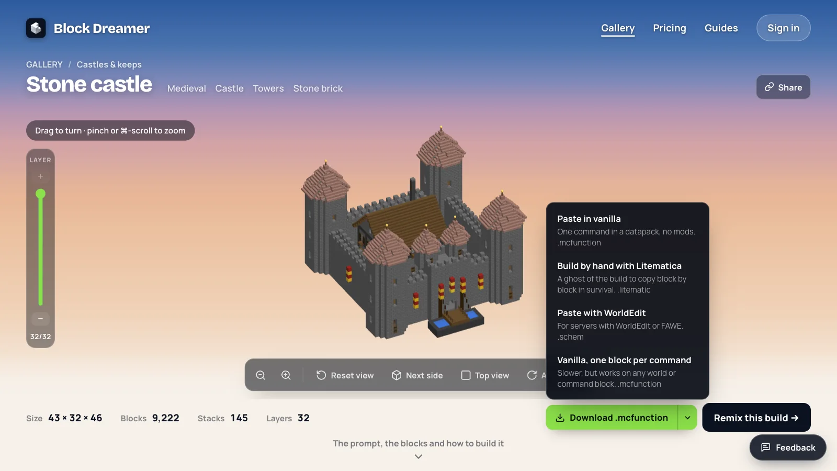Expand the section with the down chevron
This screenshot has width=837, height=471.
418,456
